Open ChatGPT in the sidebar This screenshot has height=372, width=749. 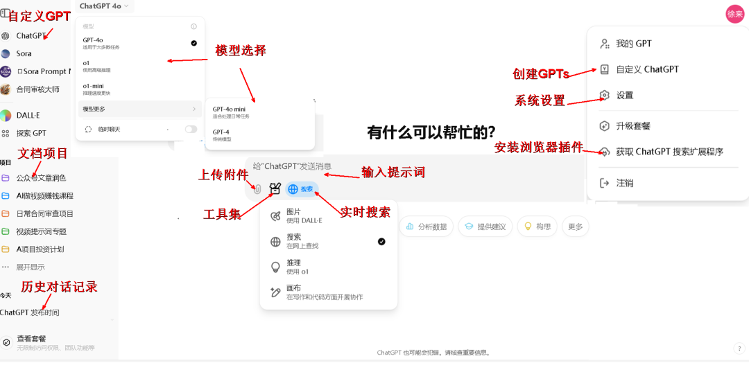(x=30, y=36)
